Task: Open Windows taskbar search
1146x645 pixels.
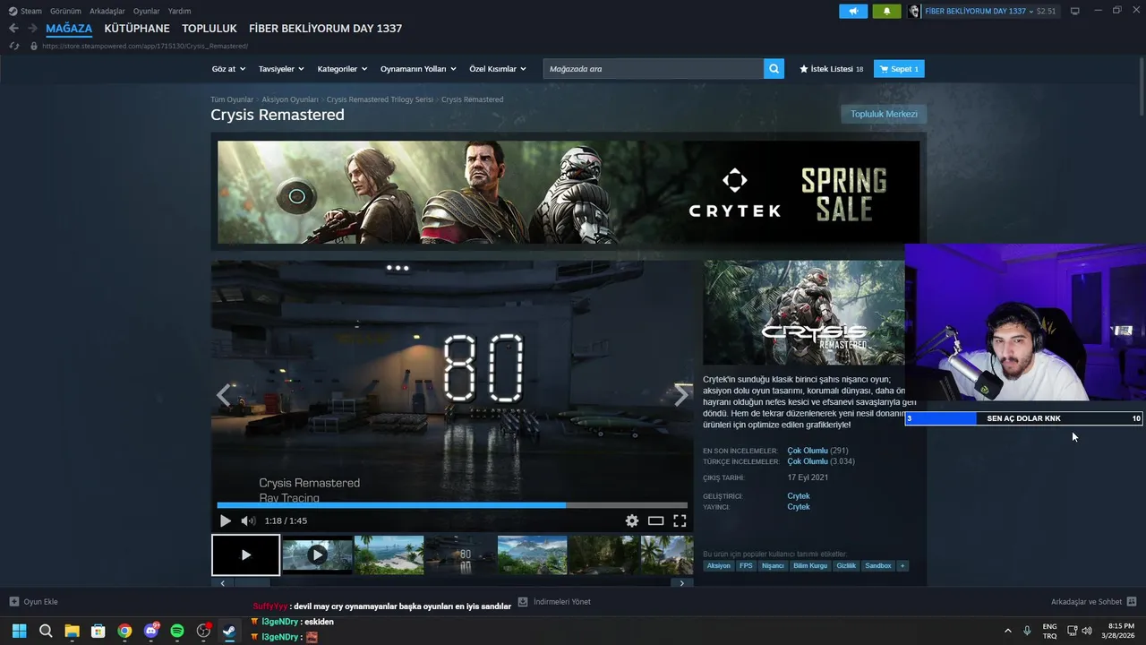Action: (x=46, y=631)
